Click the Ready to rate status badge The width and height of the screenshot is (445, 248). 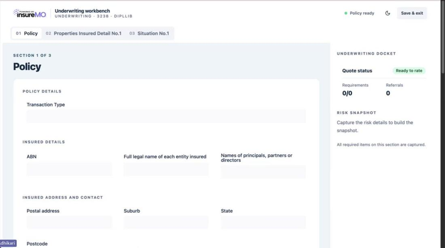(x=409, y=71)
